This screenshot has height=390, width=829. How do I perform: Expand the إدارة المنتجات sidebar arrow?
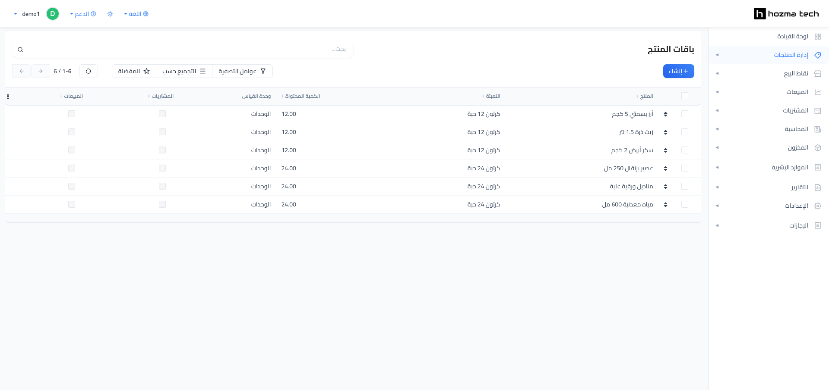coord(717,55)
